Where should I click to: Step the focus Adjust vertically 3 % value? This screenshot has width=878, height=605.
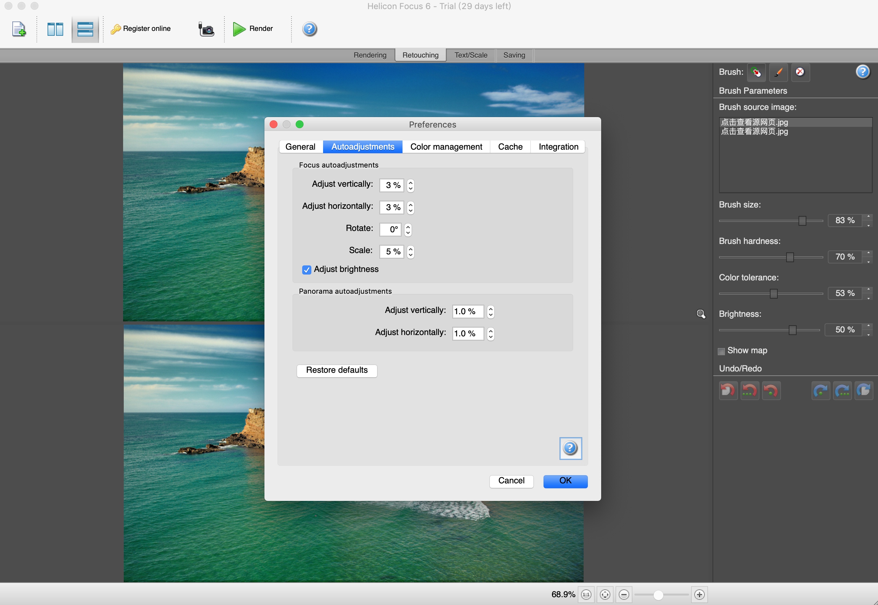pos(411,185)
